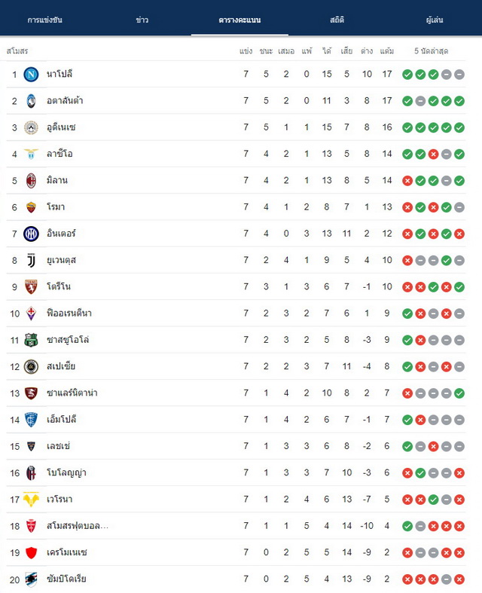Click the Napoli club crest

point(31,75)
